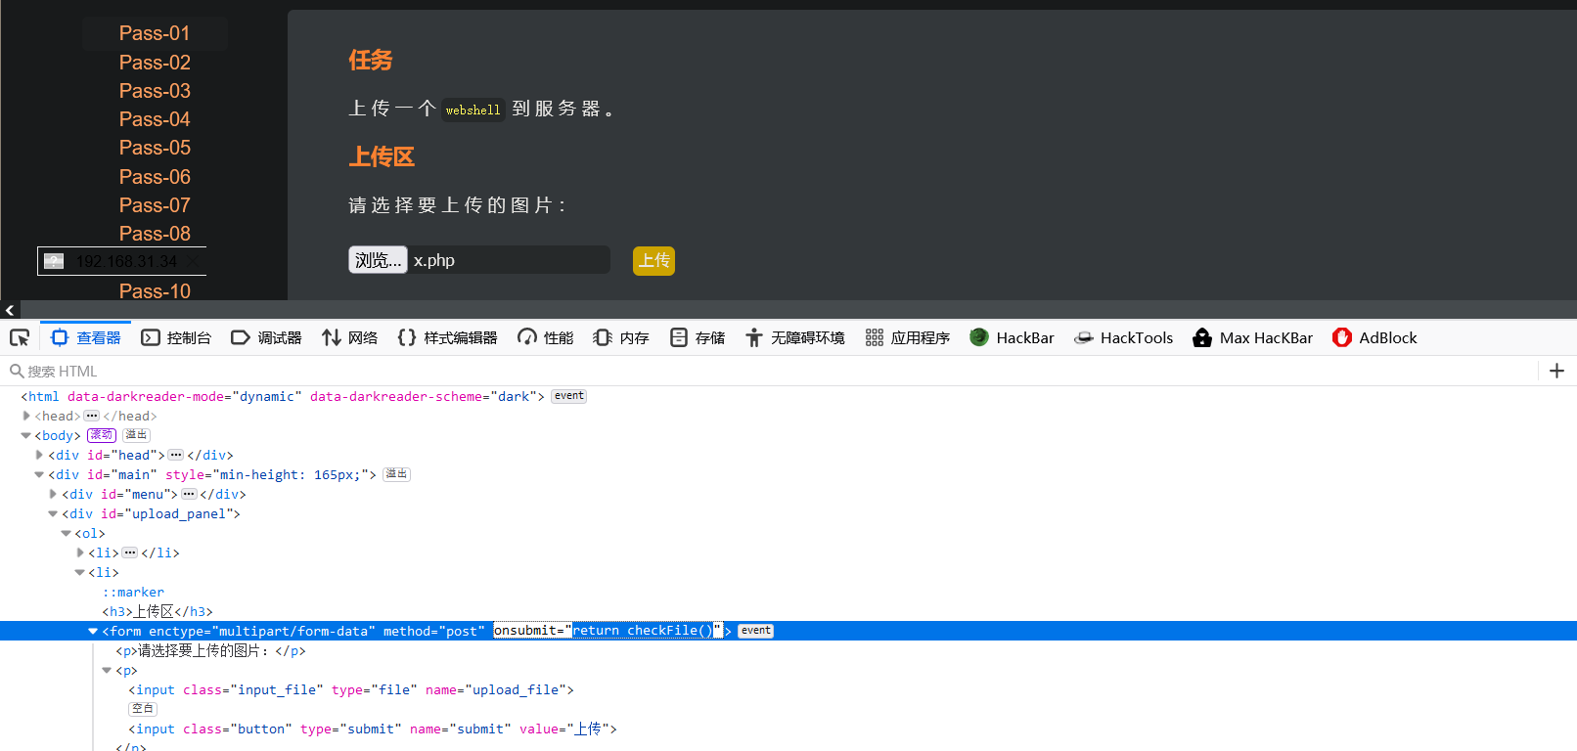Open the AdBlock panel

(1374, 337)
